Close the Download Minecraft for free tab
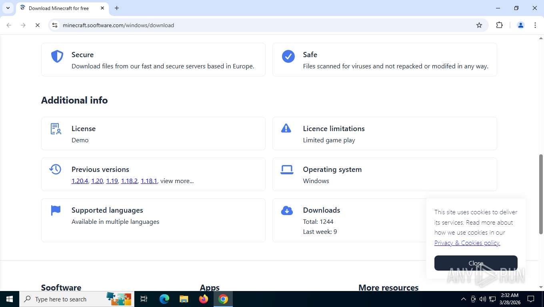Screen dimensions: 544x307 [x=102, y=8]
